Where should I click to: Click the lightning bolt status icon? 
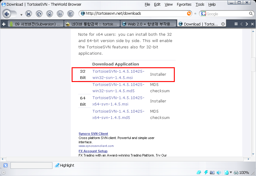coord(206,172)
